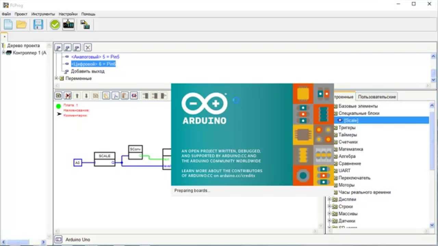This screenshot has height=246, width=438.
Task: Open the Настройки menu
Action: 68,14
